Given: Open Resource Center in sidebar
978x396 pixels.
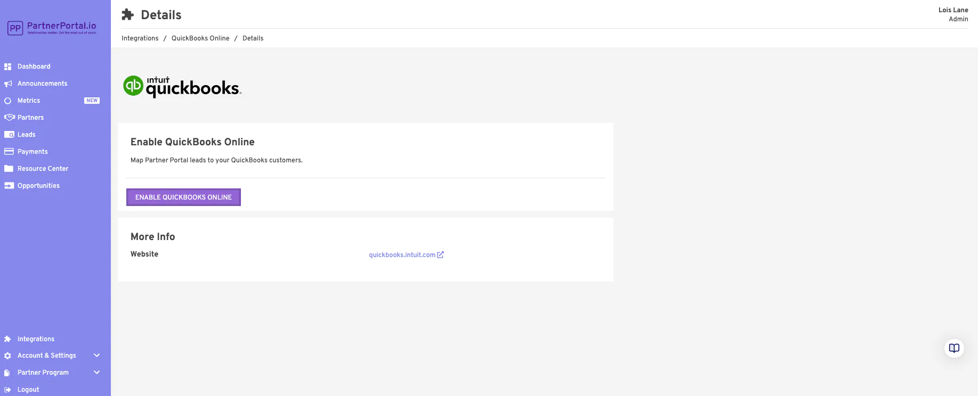Looking at the screenshot, I should 43,169.
